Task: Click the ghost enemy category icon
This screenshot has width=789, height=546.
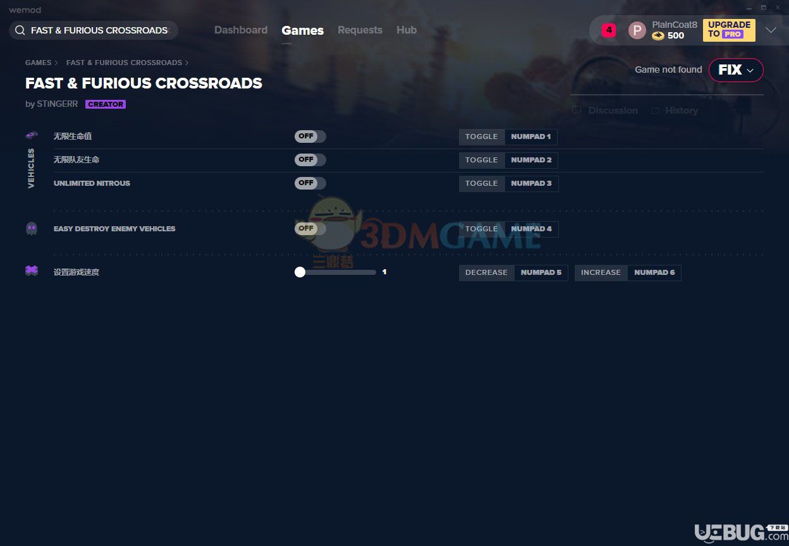Action: [x=32, y=229]
